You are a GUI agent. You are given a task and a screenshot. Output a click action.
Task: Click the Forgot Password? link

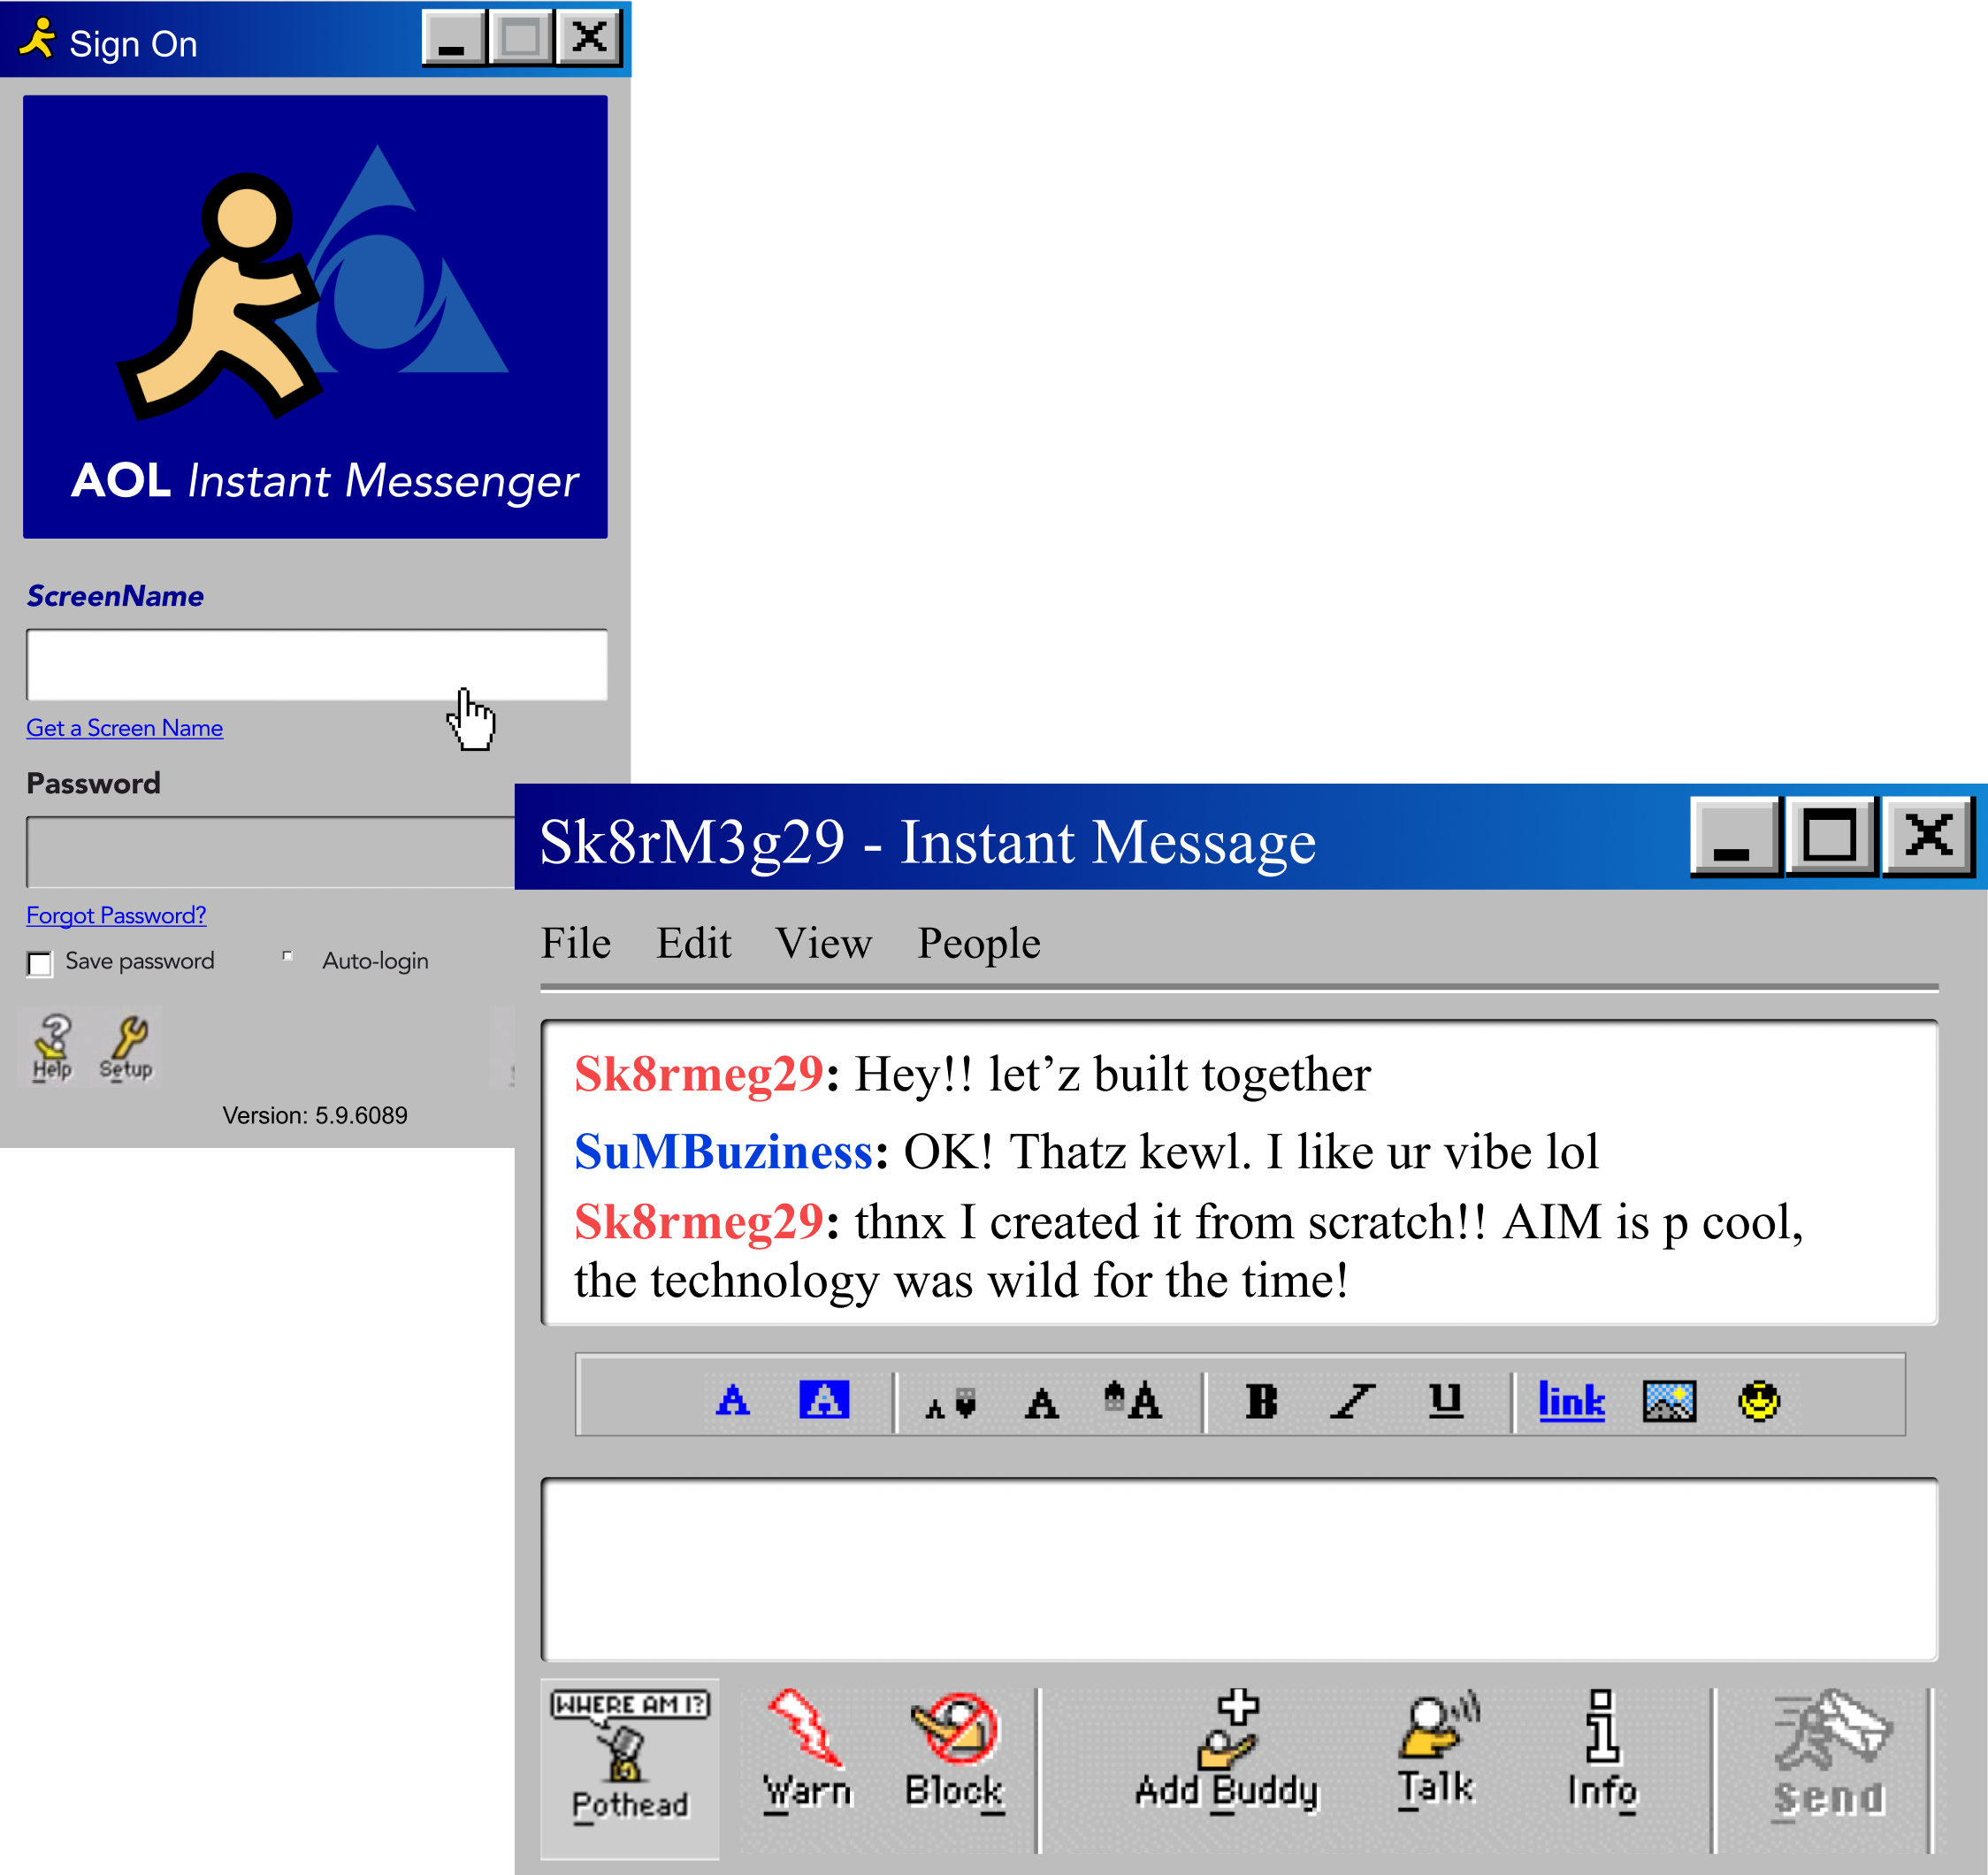[x=116, y=915]
